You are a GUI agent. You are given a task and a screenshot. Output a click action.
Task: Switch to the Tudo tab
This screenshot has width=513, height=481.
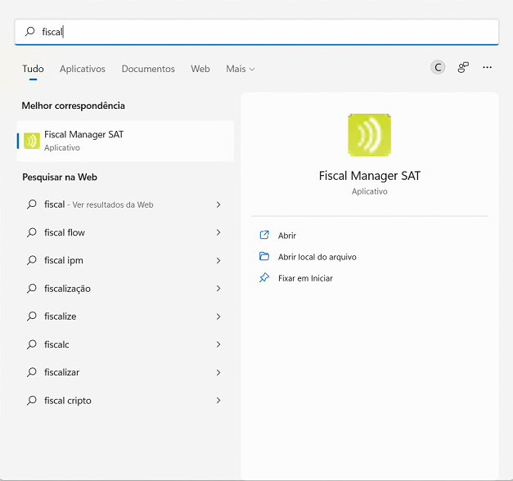coord(33,69)
